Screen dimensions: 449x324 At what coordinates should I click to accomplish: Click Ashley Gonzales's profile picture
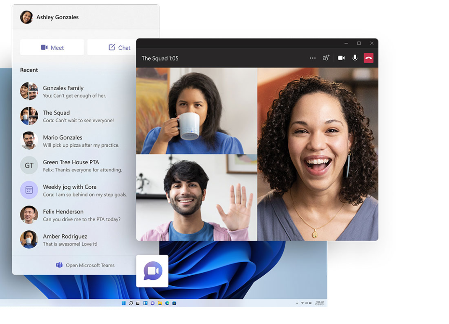[x=26, y=17]
